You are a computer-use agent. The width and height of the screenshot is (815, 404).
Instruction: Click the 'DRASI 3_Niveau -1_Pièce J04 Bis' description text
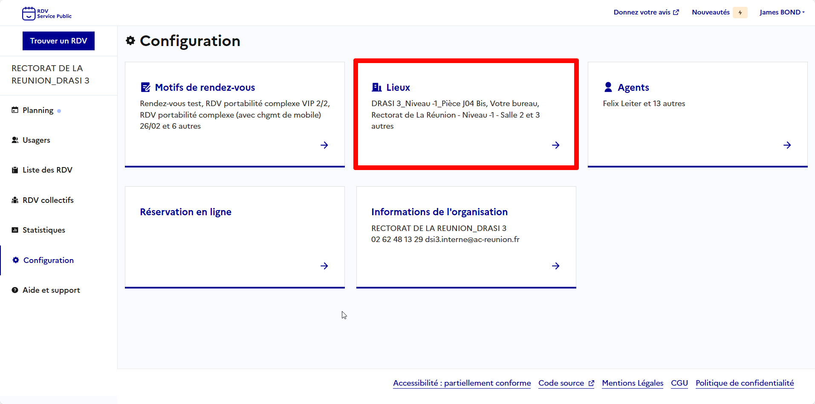[456, 115]
